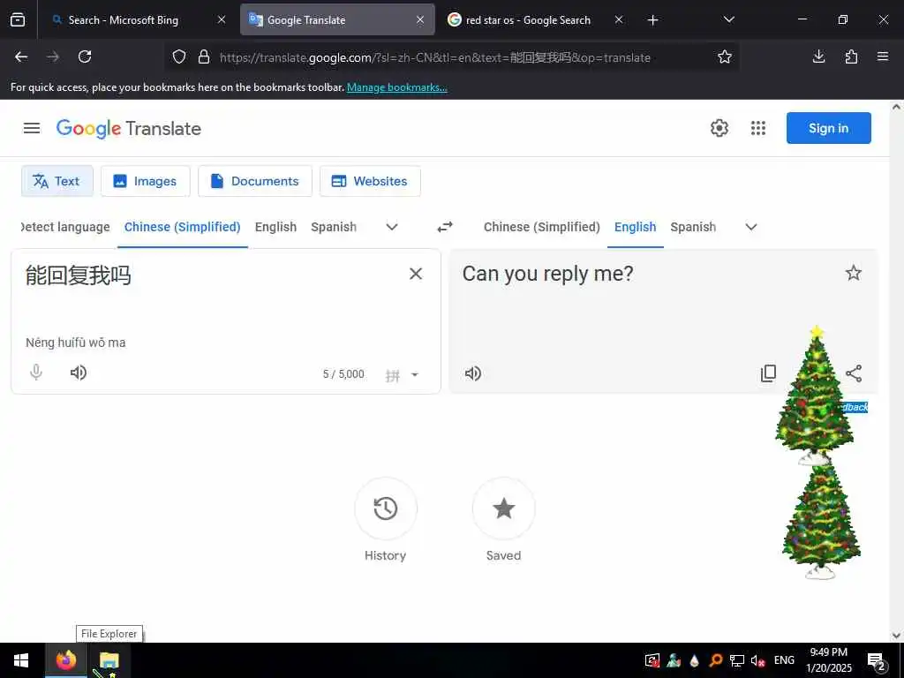List all tabs dropdown arrow
This screenshot has width=904, height=678.
click(728, 19)
